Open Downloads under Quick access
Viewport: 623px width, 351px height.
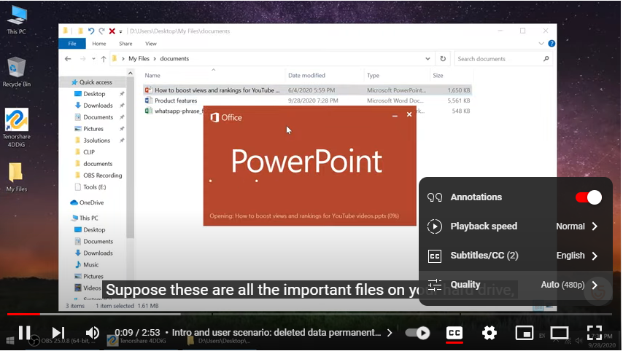98,106
